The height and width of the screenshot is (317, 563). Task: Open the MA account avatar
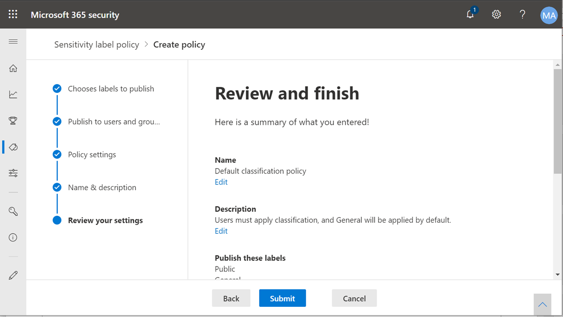click(x=549, y=15)
